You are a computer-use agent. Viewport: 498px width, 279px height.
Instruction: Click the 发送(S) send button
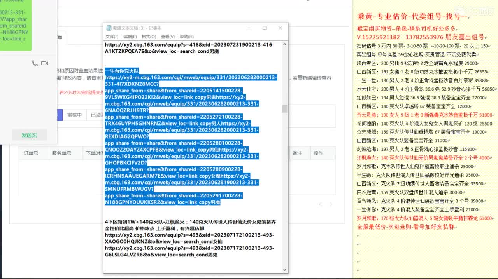29,135
